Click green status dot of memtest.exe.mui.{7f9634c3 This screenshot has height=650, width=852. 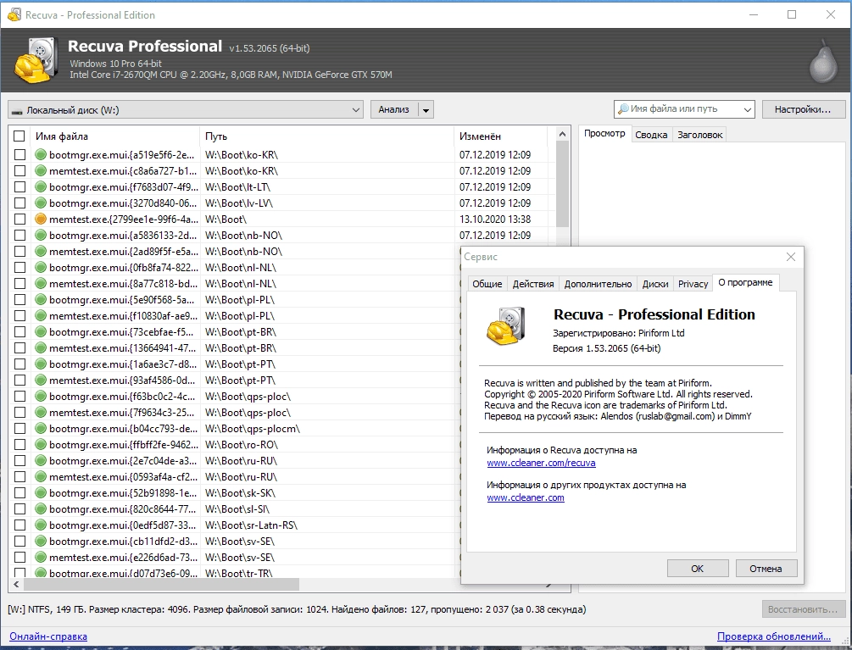click(x=40, y=412)
